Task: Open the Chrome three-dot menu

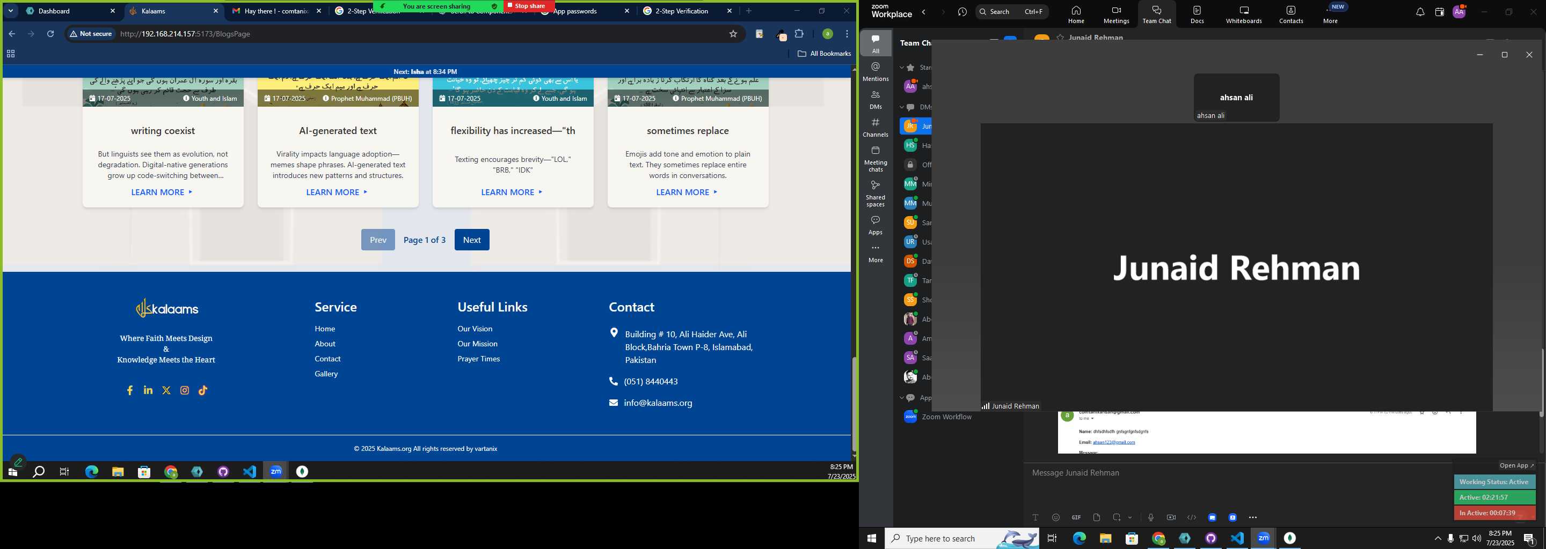Action: (847, 34)
